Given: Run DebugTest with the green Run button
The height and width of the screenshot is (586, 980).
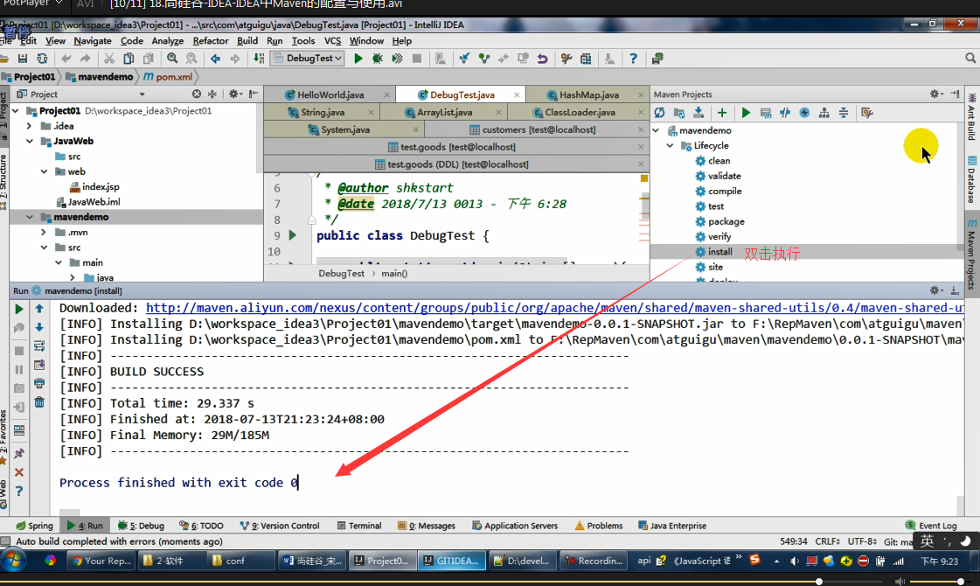Looking at the screenshot, I should coord(358,58).
